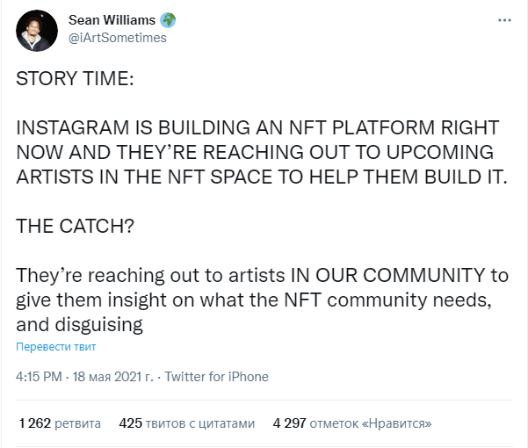View 4 297 отметок «Нравится» list

point(352,423)
